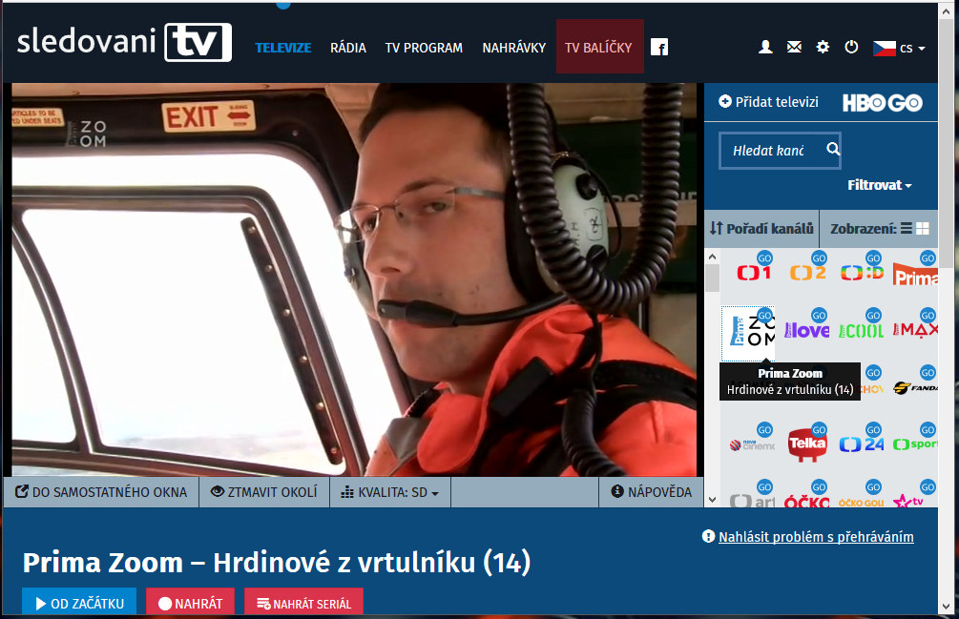
Task: Go to the TV PROGRAM menu
Action: 424,48
